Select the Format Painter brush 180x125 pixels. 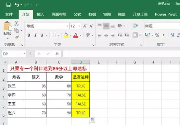coord(17,37)
